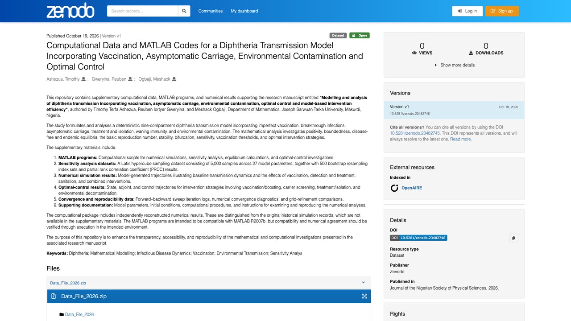Click the Ogbaji, Meshack author name
This screenshot has height=321, width=571.
(x=155, y=79)
